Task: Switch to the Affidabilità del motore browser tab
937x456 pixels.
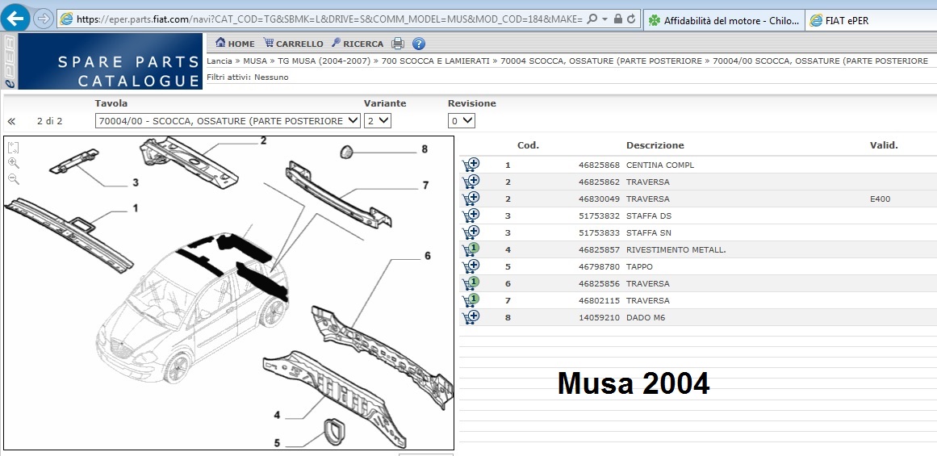Action: 724,20
